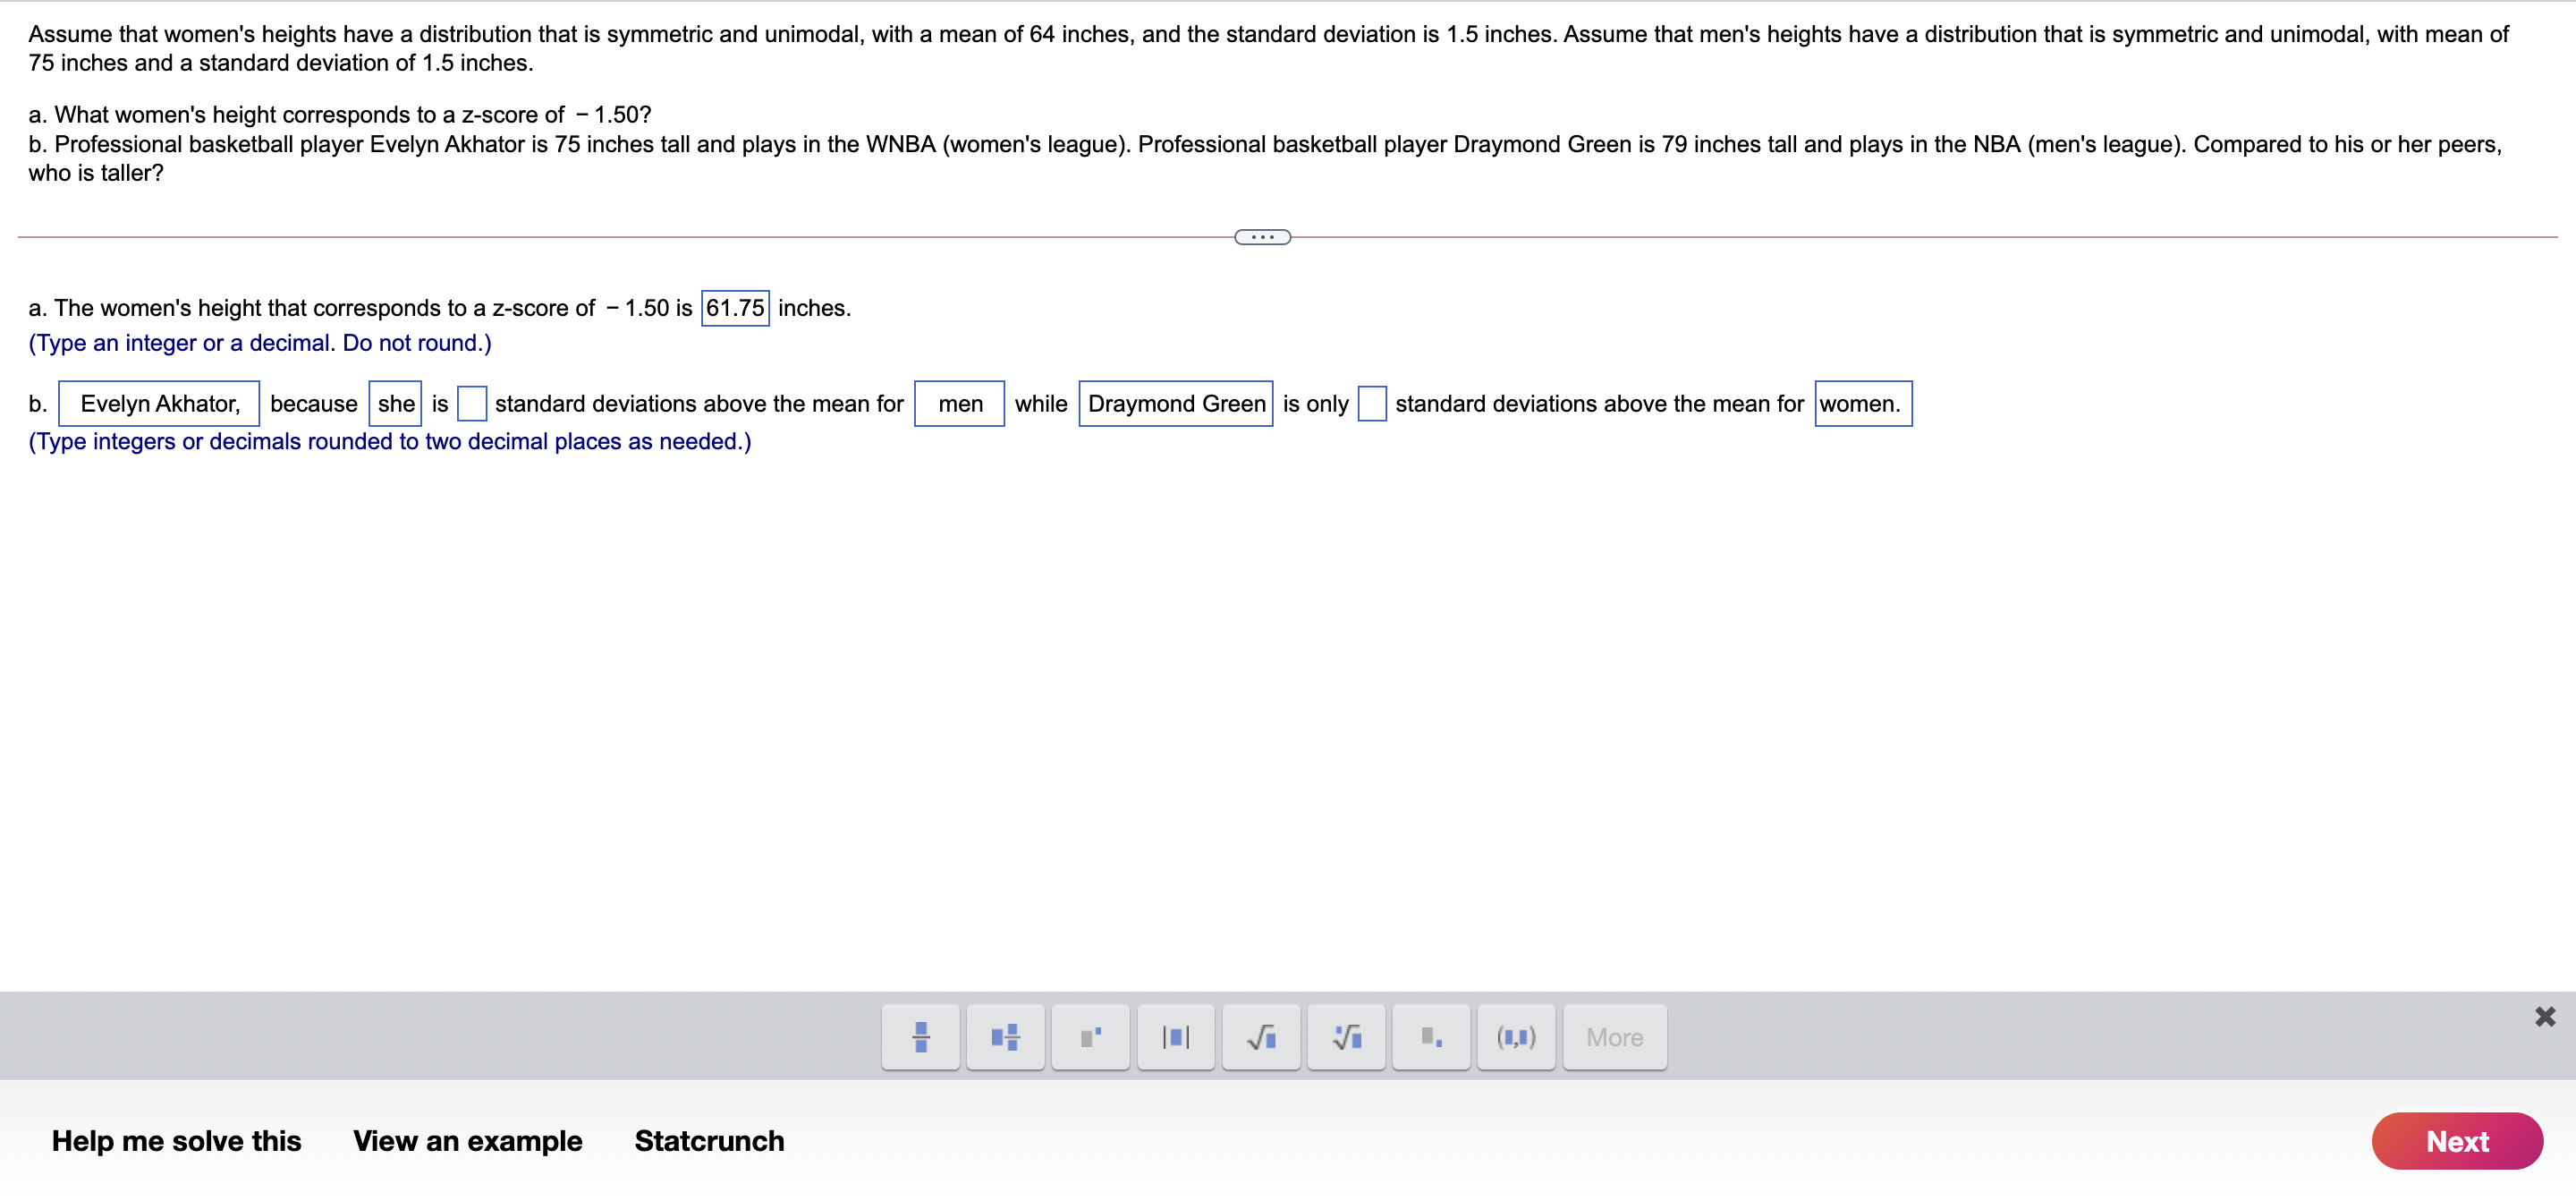This screenshot has width=2576, height=1201.
Task: Open the Statcrunch tool
Action: click(710, 1140)
